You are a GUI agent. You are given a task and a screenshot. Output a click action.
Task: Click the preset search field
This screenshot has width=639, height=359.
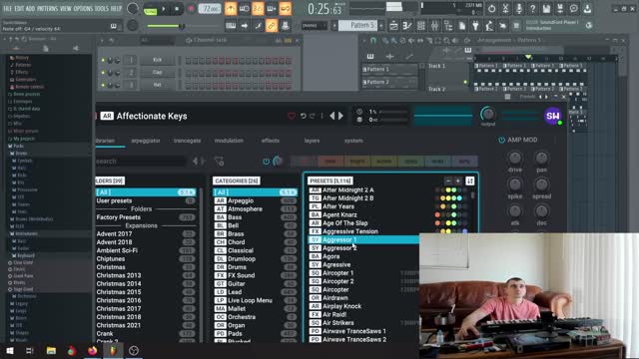pyautogui.click(x=141, y=162)
